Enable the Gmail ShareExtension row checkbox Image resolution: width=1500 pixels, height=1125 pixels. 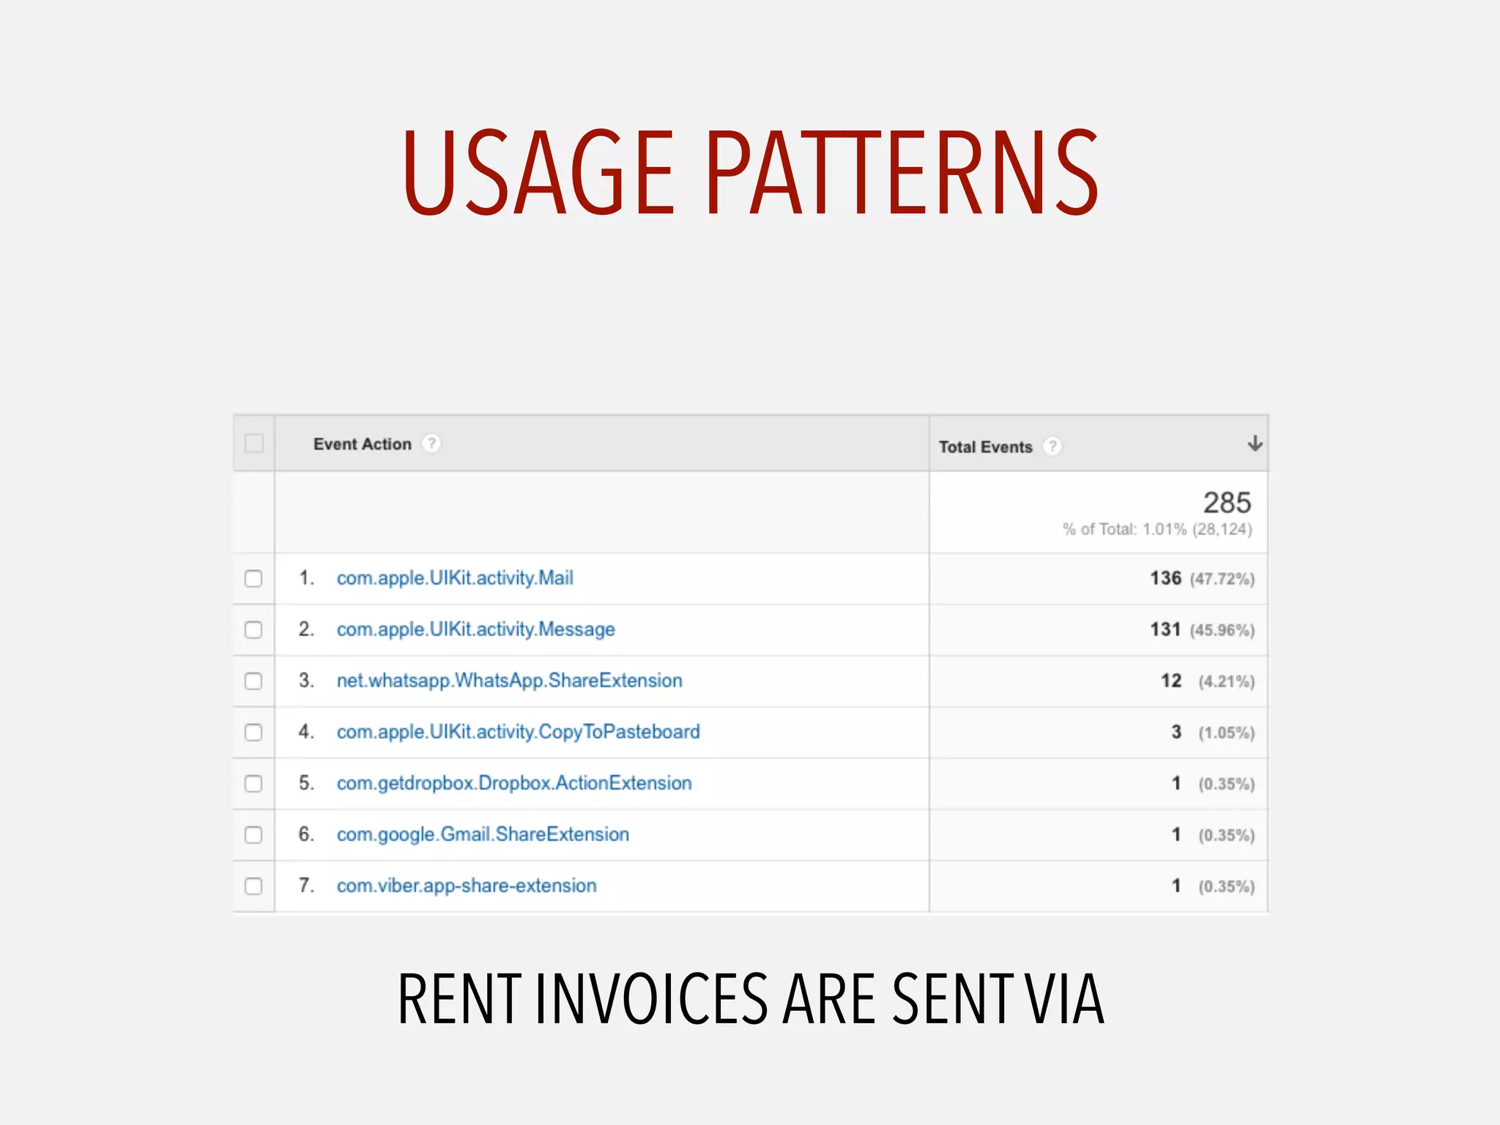point(253,835)
